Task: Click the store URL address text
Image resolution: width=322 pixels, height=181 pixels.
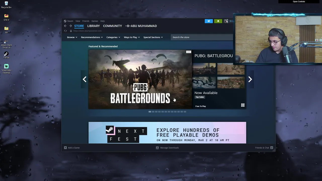Action: coord(87,31)
